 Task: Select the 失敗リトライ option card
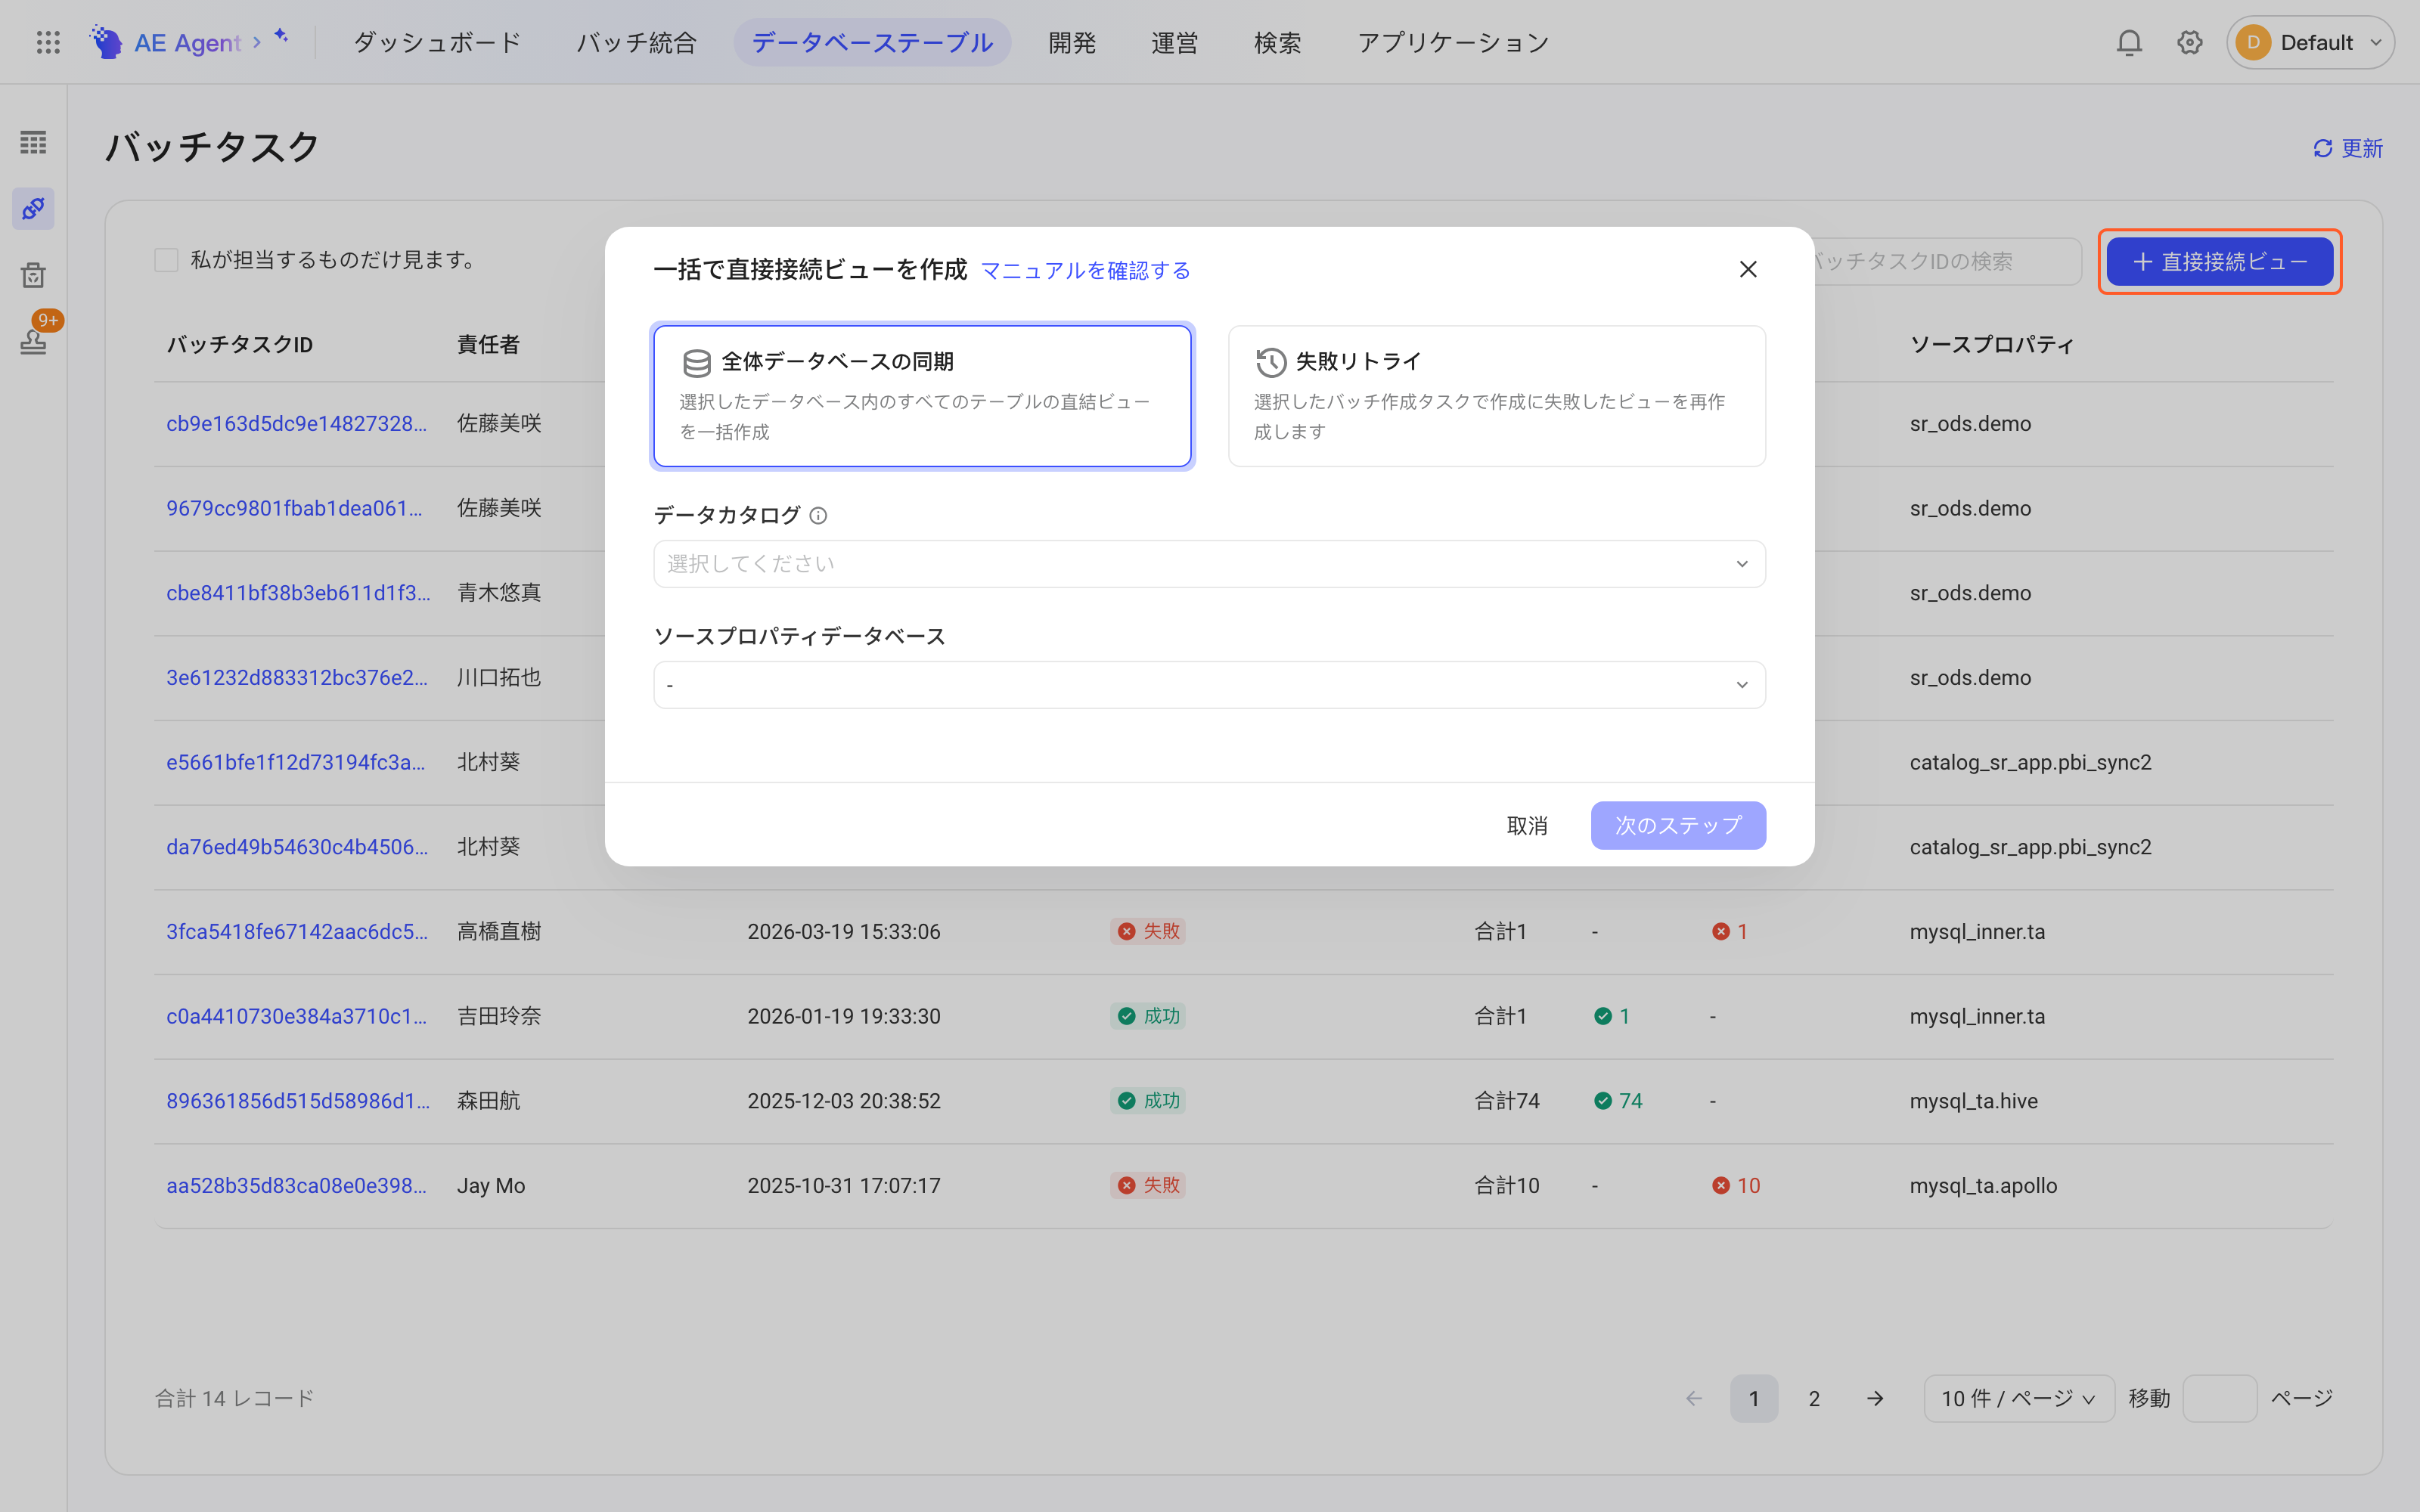click(1497, 396)
